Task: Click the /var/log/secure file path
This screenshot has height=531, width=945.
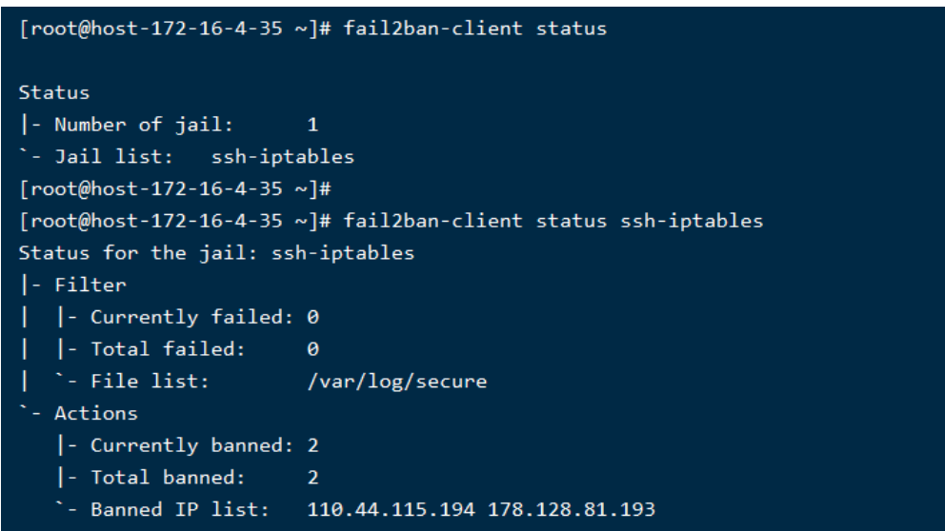Action: coord(397,382)
